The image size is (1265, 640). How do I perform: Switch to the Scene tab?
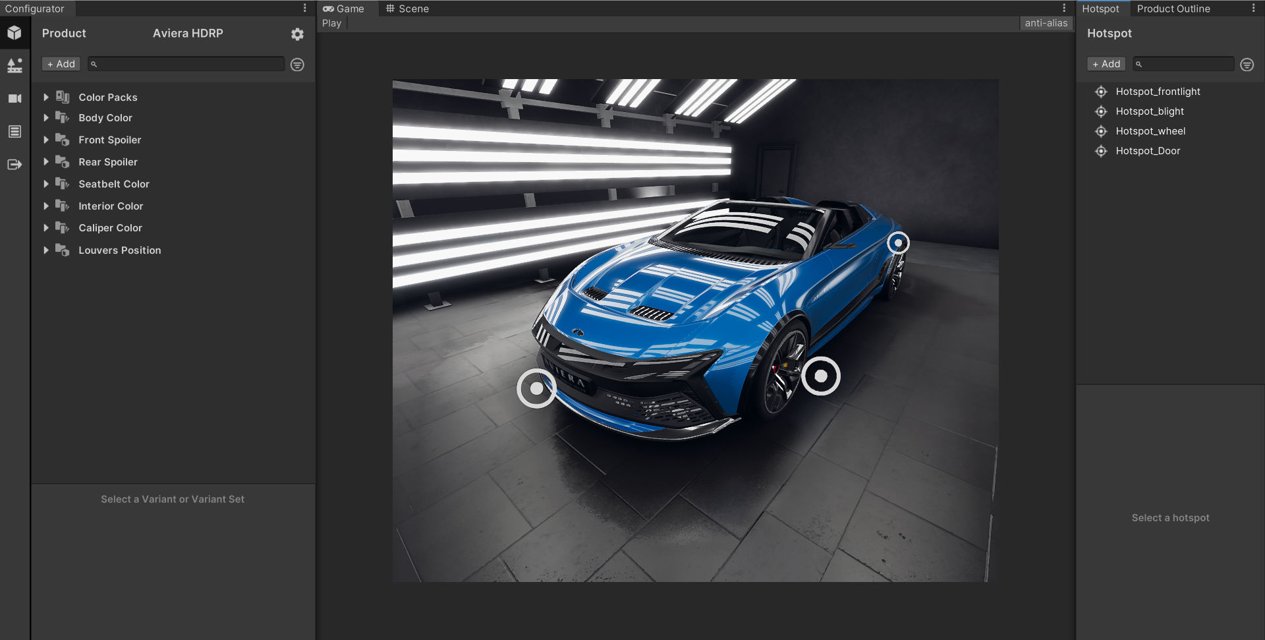(407, 9)
